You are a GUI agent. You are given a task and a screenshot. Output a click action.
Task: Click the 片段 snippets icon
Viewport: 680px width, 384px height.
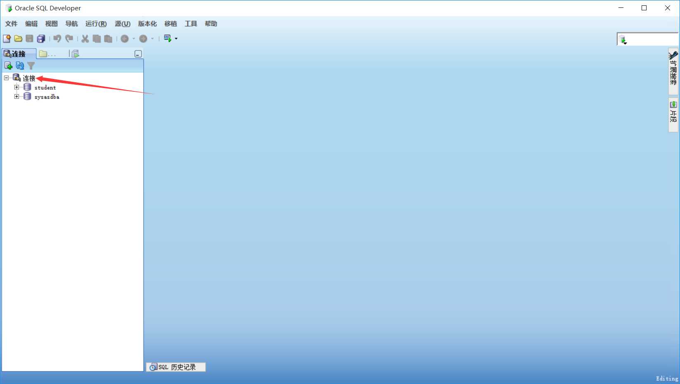[x=673, y=105]
